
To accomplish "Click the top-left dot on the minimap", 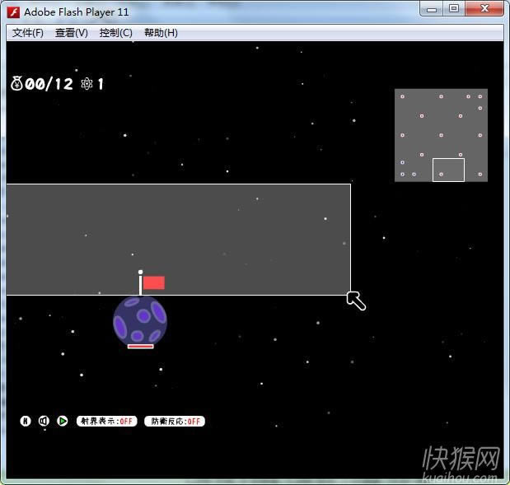I will click(402, 96).
